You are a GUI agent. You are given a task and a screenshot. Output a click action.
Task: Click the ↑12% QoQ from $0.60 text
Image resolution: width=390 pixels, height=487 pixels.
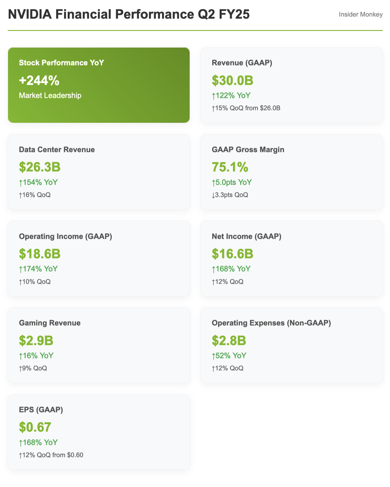pyautogui.click(x=51, y=455)
